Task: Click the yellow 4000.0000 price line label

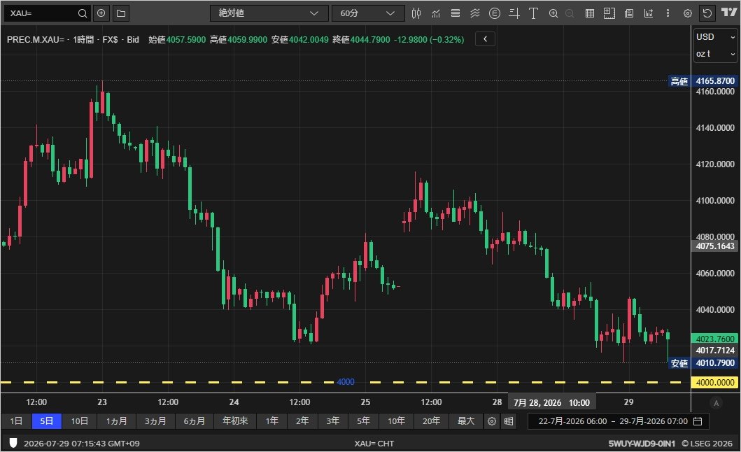Action: 715,382
